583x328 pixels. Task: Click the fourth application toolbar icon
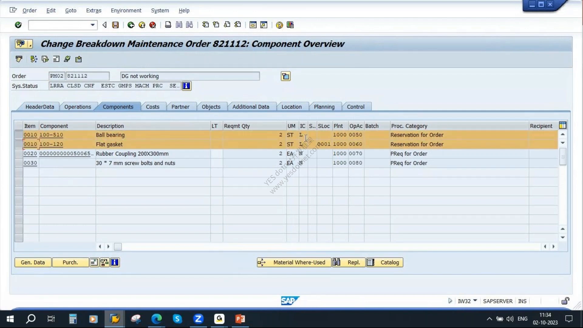pyautogui.click(x=56, y=59)
